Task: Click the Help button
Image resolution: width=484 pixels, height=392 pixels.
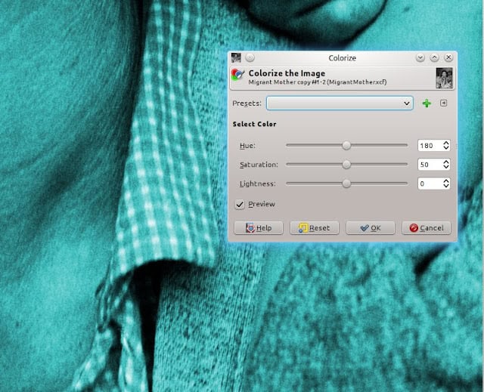Action: pos(259,228)
